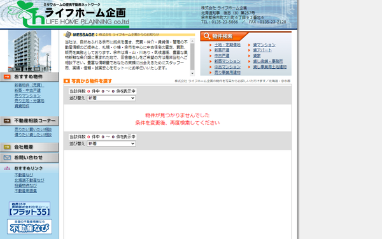This screenshot has width=382, height=239.
Task: Click the yellow arrow icon beside 会社概要
Action: pos(7,147)
